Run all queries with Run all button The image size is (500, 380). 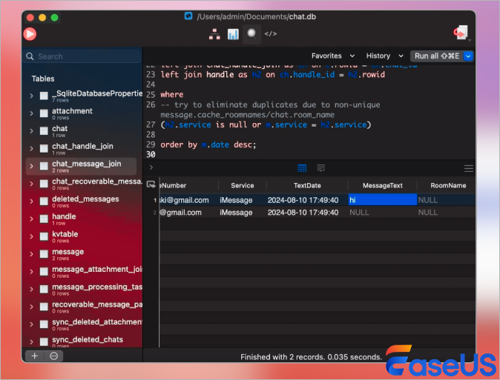tap(436, 56)
